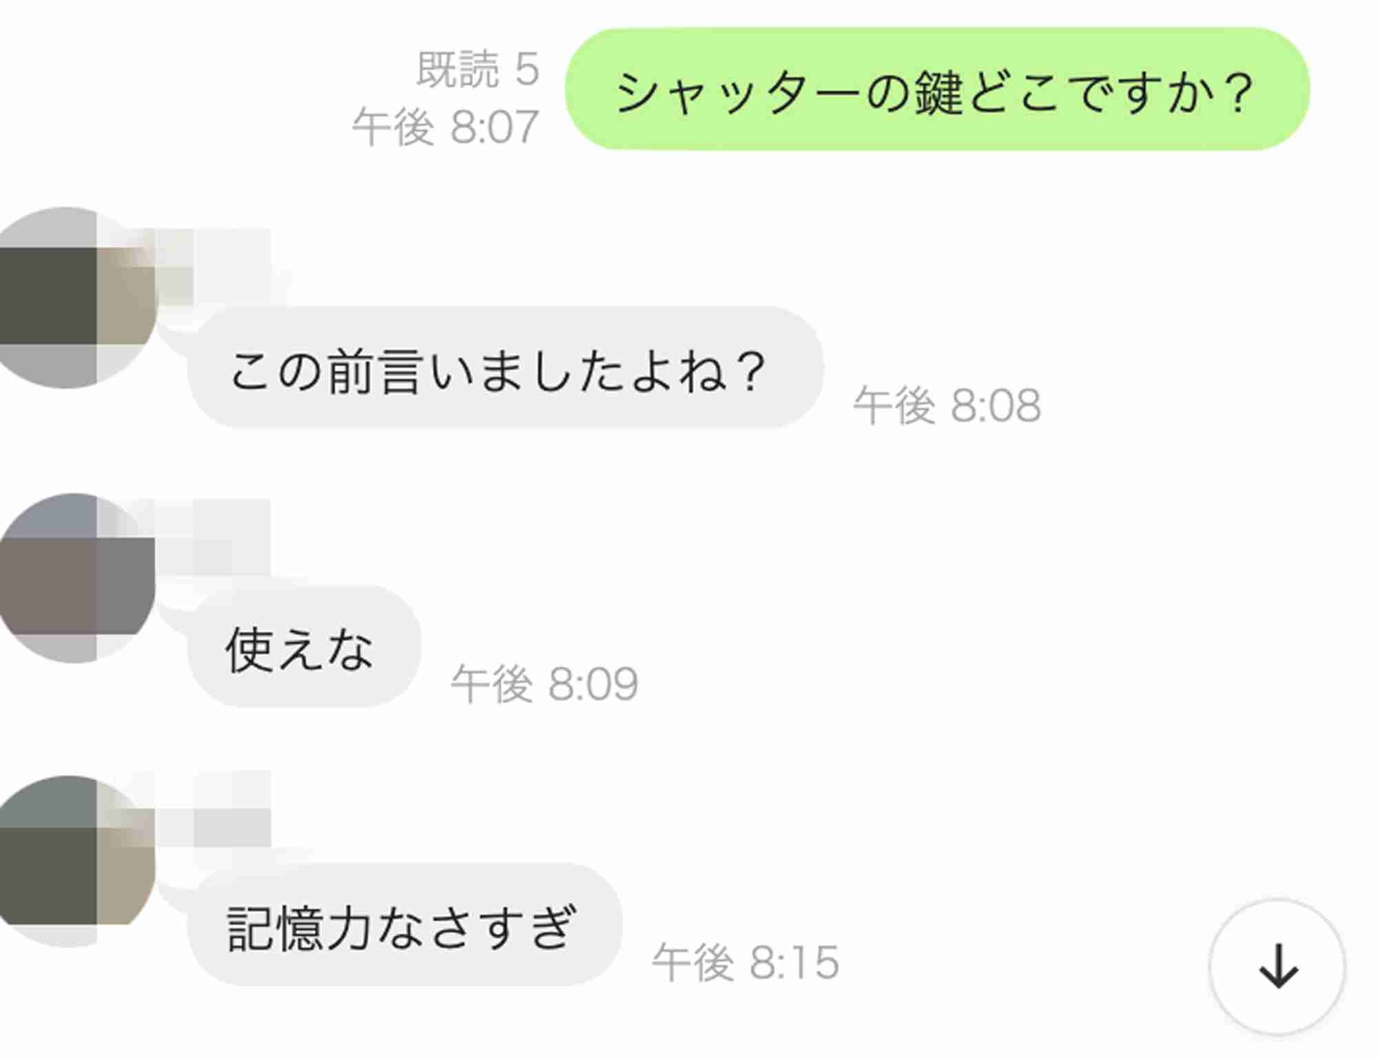Open avatar of sender saying 使えな
The height and width of the screenshot is (1060, 1378).
tap(77, 578)
